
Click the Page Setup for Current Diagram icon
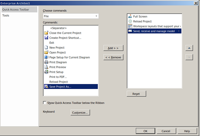tap(46, 57)
